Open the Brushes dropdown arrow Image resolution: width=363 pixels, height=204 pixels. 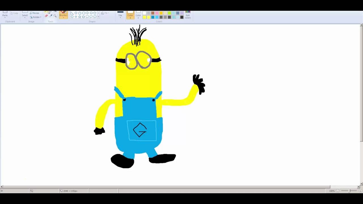[64, 18]
